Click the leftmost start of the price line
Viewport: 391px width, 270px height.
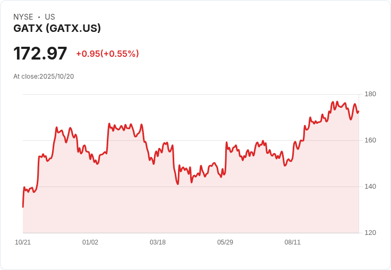23,206
